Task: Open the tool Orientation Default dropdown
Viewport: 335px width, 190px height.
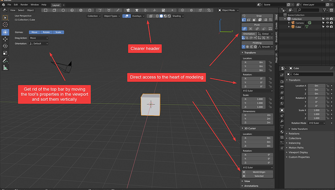Action: (x=39, y=44)
